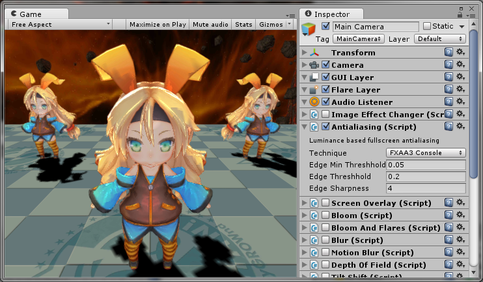
Task: Click the Edge Min Threshhold value field
Action: tap(426, 165)
